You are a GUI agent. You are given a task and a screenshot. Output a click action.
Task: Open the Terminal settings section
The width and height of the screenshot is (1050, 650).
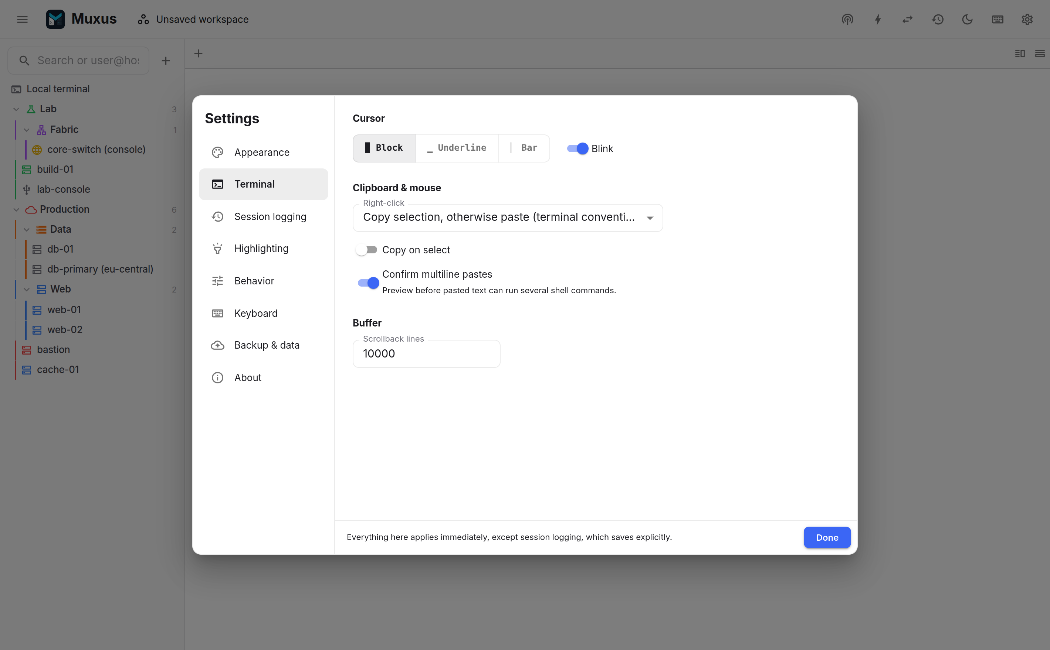click(x=263, y=184)
